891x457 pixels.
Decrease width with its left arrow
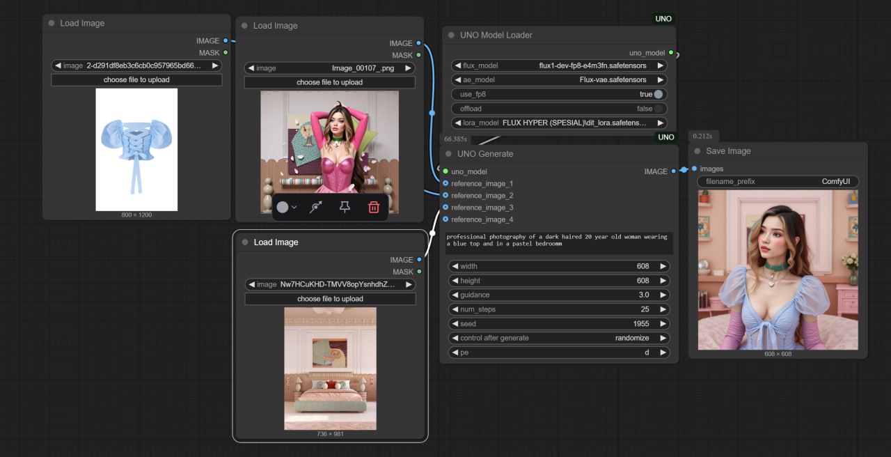pyautogui.click(x=455, y=266)
